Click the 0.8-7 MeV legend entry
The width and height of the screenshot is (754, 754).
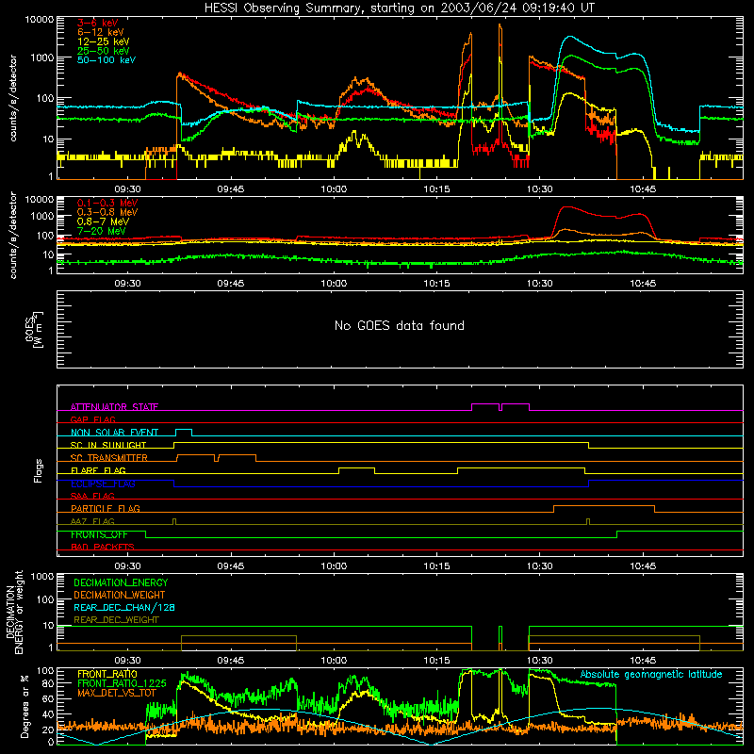103,221
